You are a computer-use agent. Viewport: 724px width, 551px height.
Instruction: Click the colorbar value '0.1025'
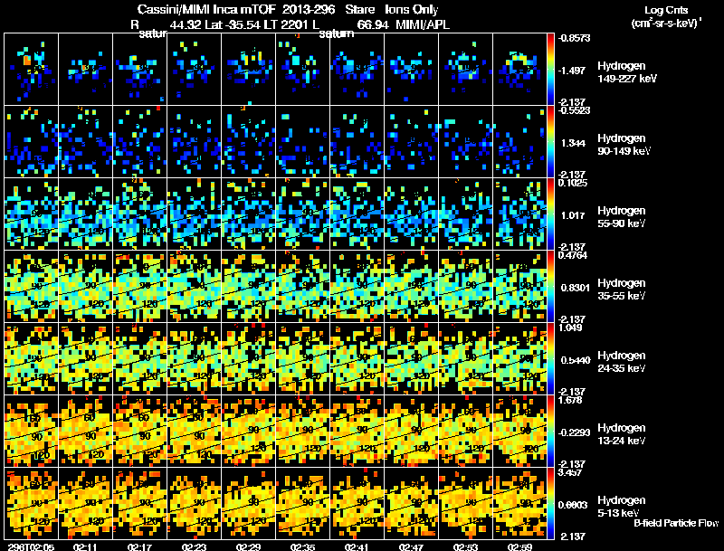[x=573, y=183]
